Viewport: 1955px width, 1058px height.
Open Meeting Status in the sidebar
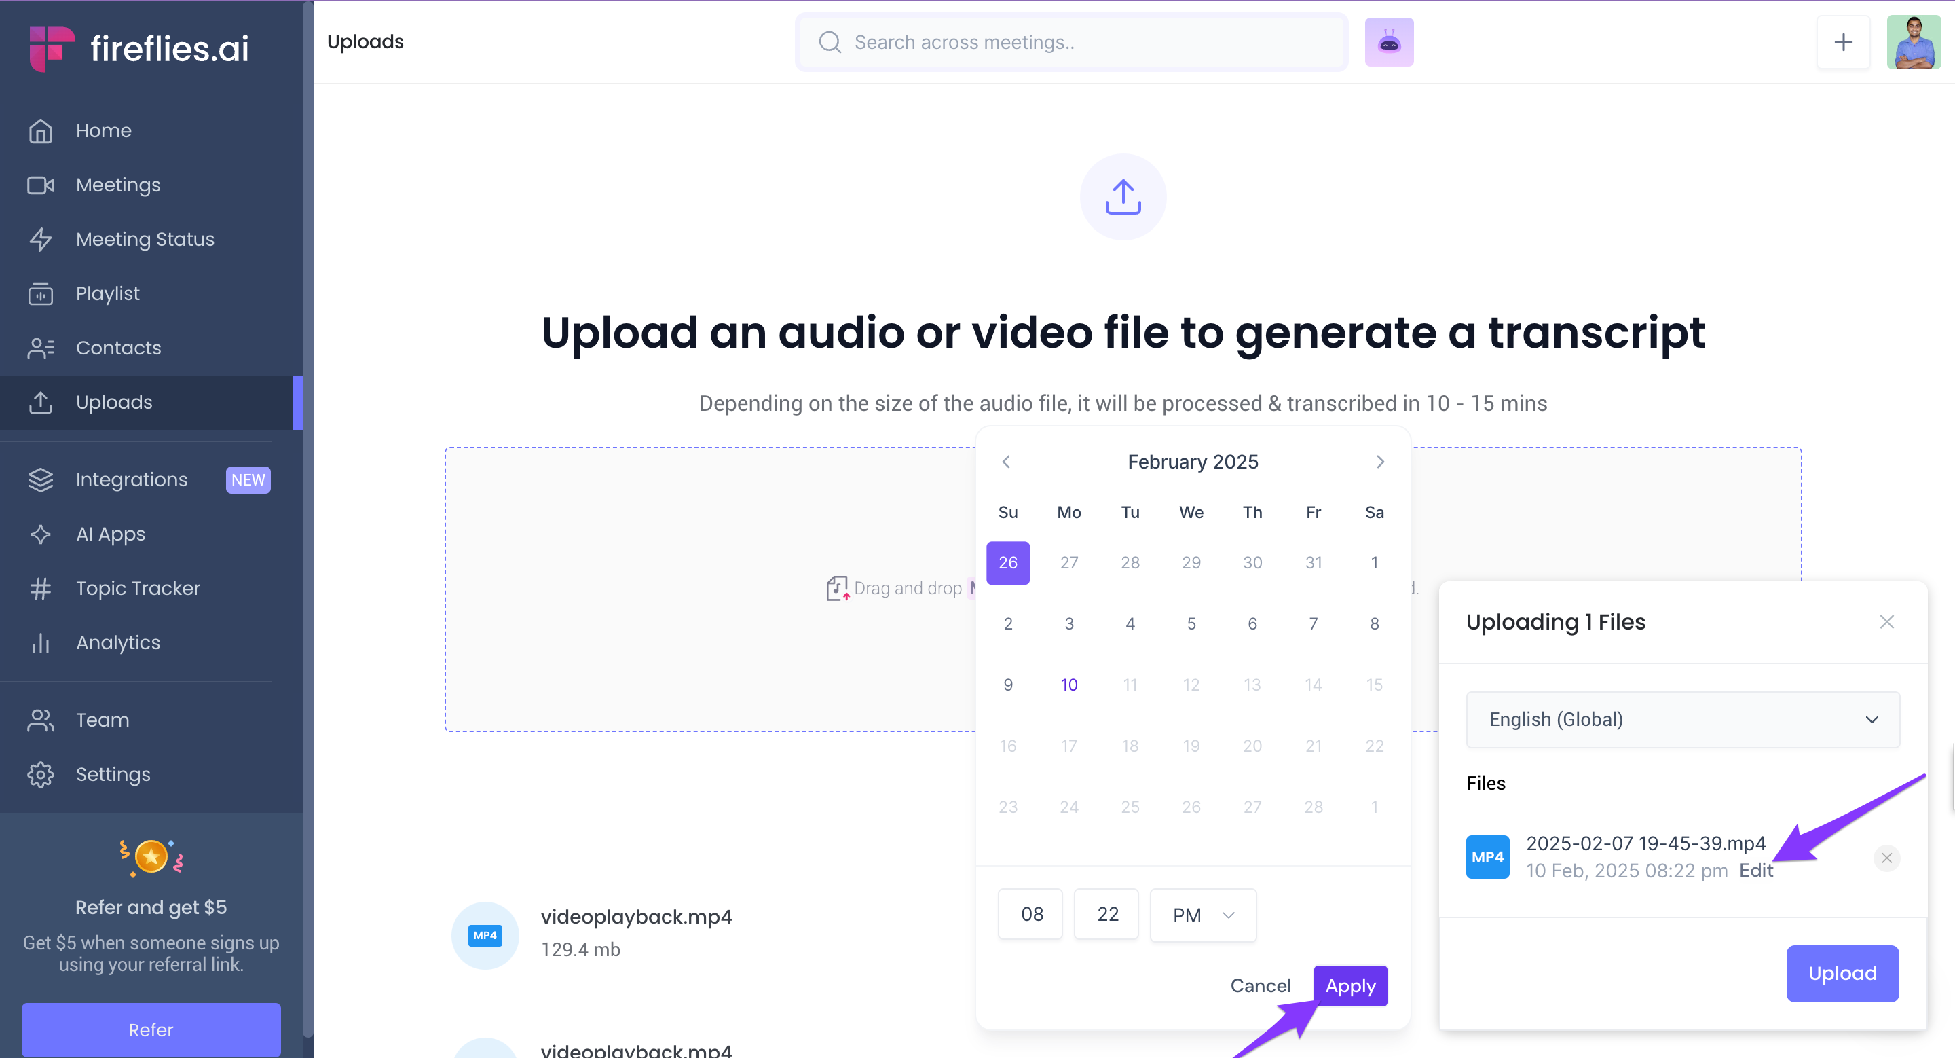(145, 239)
